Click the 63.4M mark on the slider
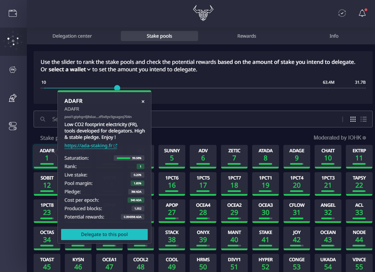Screen dimensions: 375x272 point(329,82)
